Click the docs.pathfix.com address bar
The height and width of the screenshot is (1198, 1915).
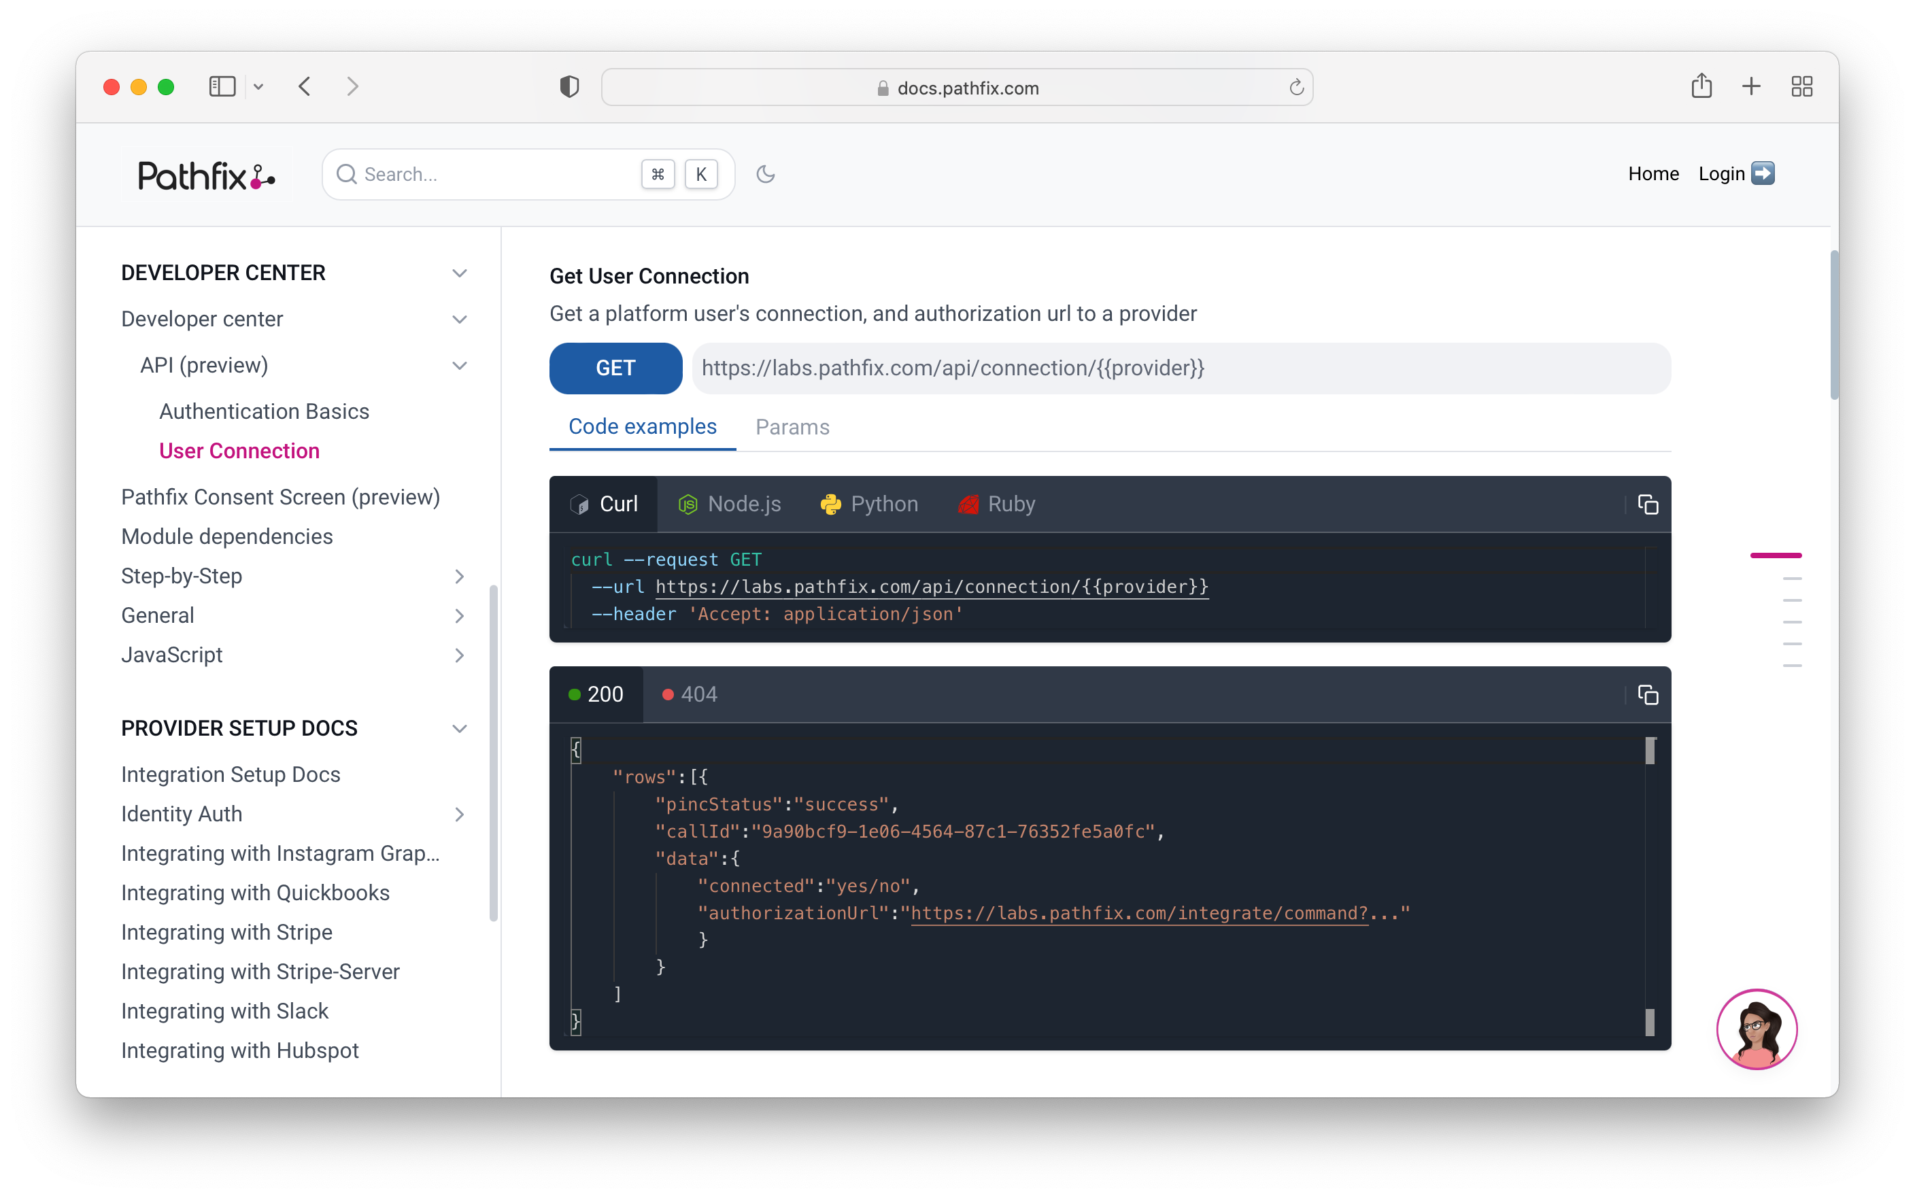956,87
